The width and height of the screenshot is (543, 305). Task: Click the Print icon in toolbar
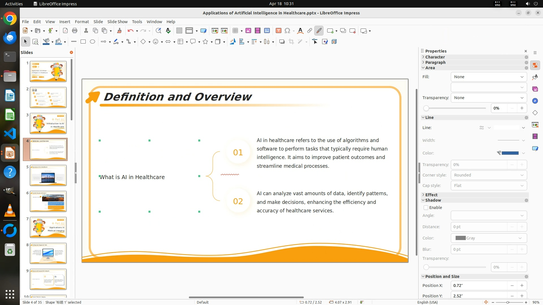tap(75, 31)
